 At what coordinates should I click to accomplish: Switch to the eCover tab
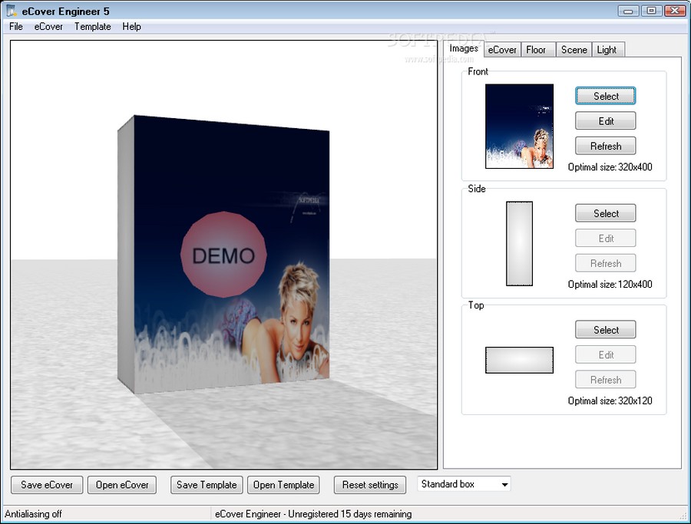pos(502,50)
